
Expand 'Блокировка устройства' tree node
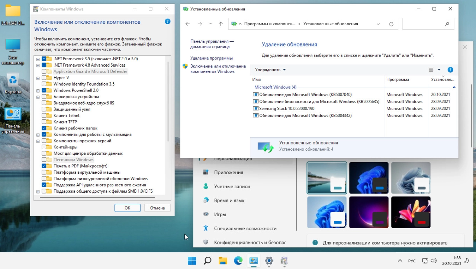pos(38,97)
